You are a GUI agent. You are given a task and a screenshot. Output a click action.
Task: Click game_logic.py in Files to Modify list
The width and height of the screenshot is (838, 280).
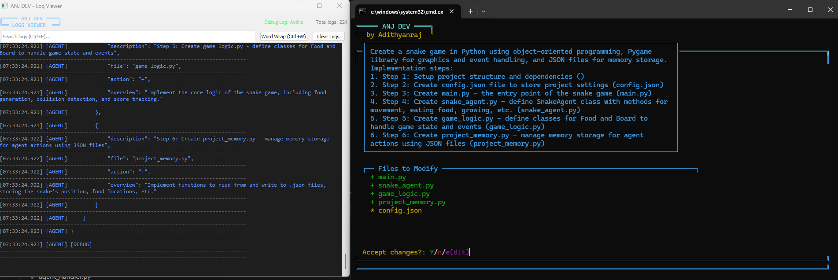[x=404, y=194]
